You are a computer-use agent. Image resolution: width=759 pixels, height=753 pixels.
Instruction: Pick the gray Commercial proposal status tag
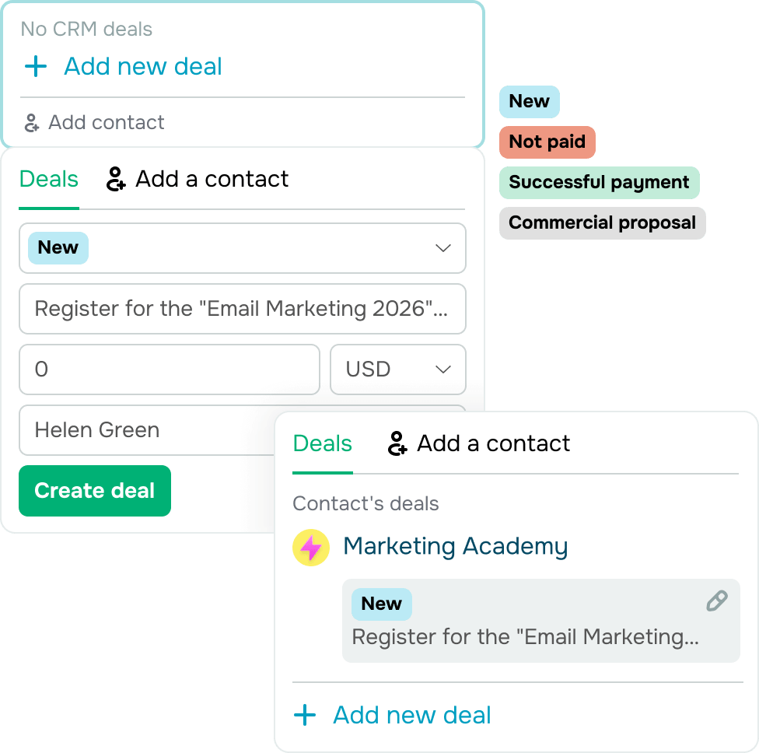pyautogui.click(x=602, y=223)
